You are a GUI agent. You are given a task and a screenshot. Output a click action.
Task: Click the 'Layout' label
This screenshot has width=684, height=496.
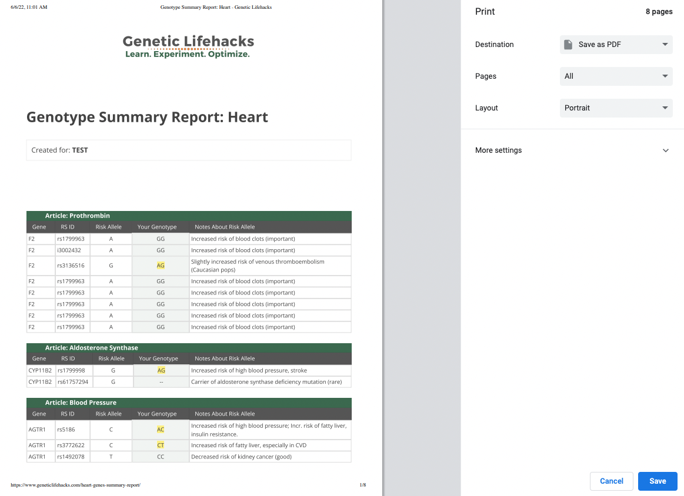(486, 108)
